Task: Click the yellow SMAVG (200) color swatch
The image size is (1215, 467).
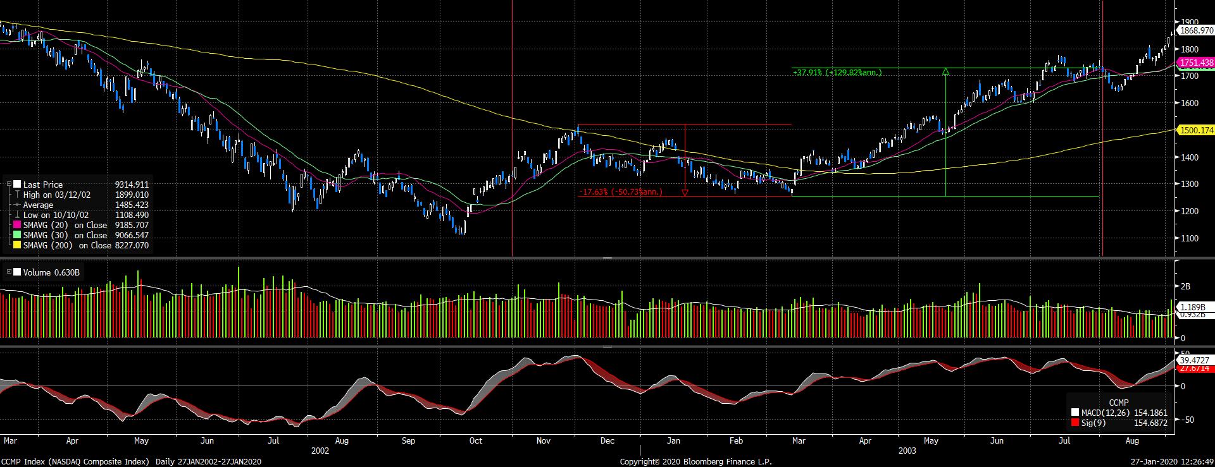Action: [17, 245]
